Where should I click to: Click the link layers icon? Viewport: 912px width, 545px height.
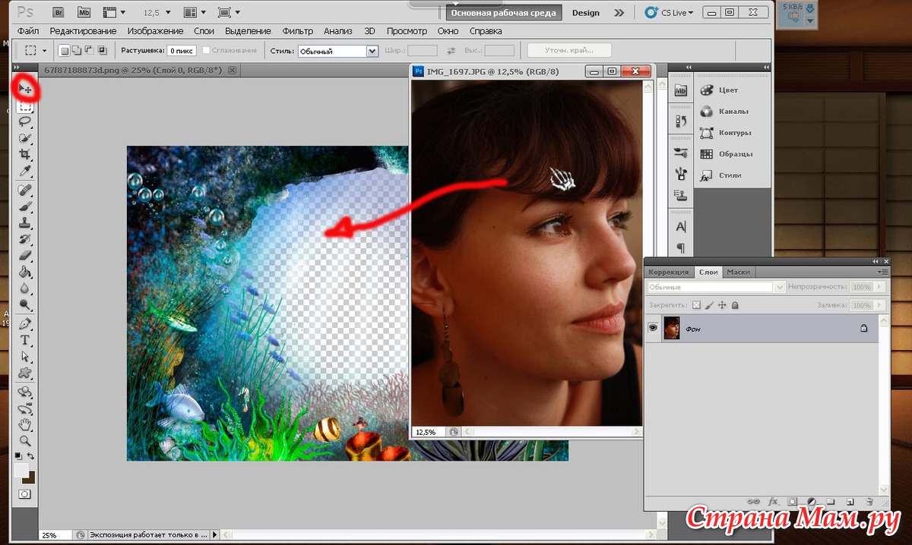tap(753, 502)
